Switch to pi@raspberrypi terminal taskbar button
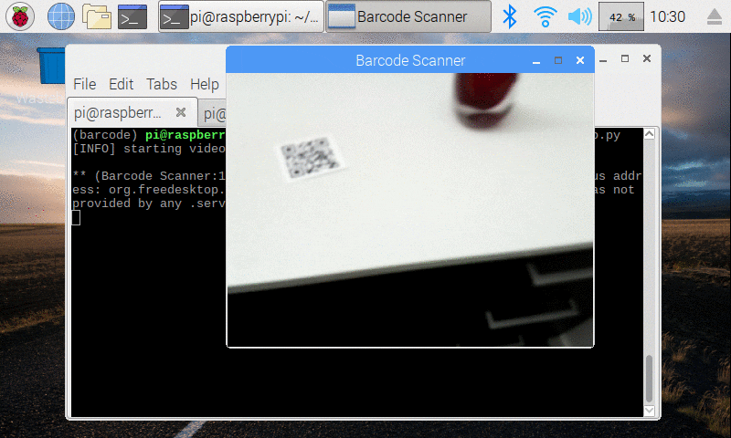Viewport: 731px width, 438px height. click(240, 16)
